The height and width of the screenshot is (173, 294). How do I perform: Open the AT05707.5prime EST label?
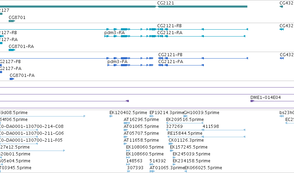[141, 133]
